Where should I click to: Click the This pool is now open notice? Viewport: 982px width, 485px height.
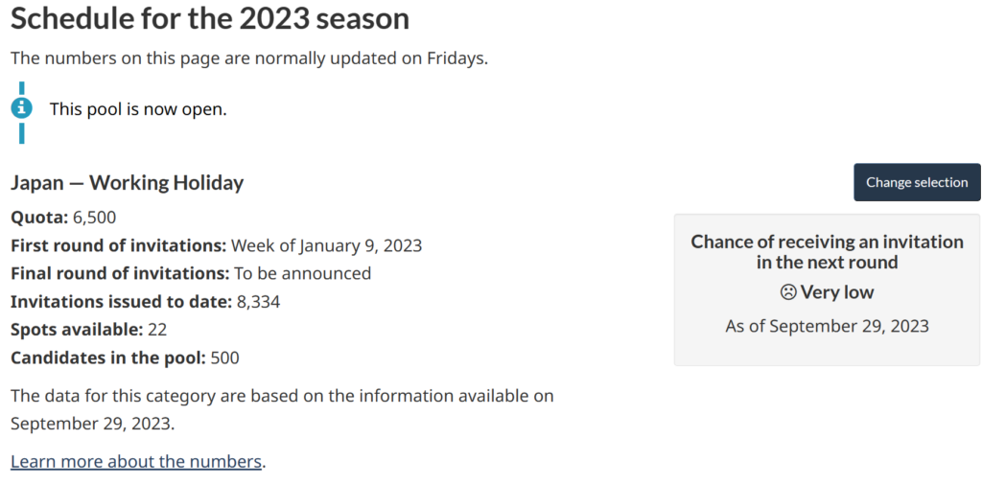[x=138, y=109]
